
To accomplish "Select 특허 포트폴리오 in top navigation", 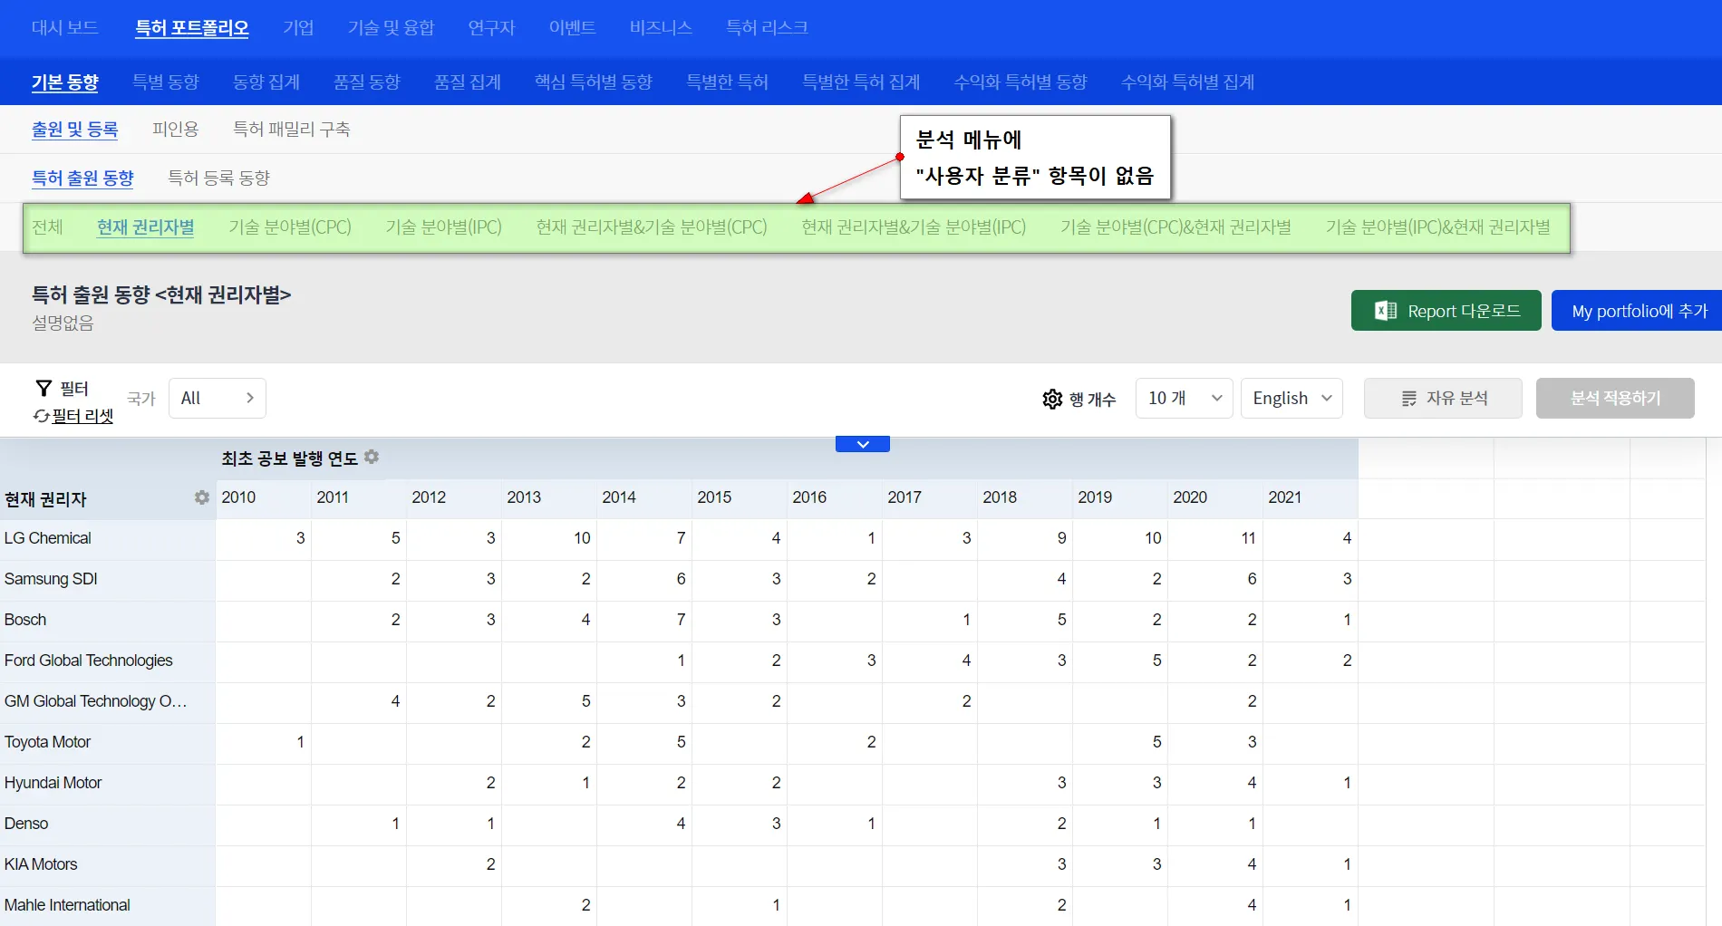I will point(192,27).
